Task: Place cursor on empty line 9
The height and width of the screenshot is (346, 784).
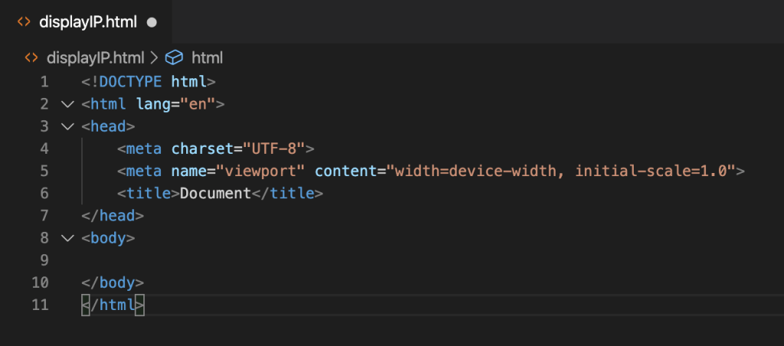Action: click(230, 260)
